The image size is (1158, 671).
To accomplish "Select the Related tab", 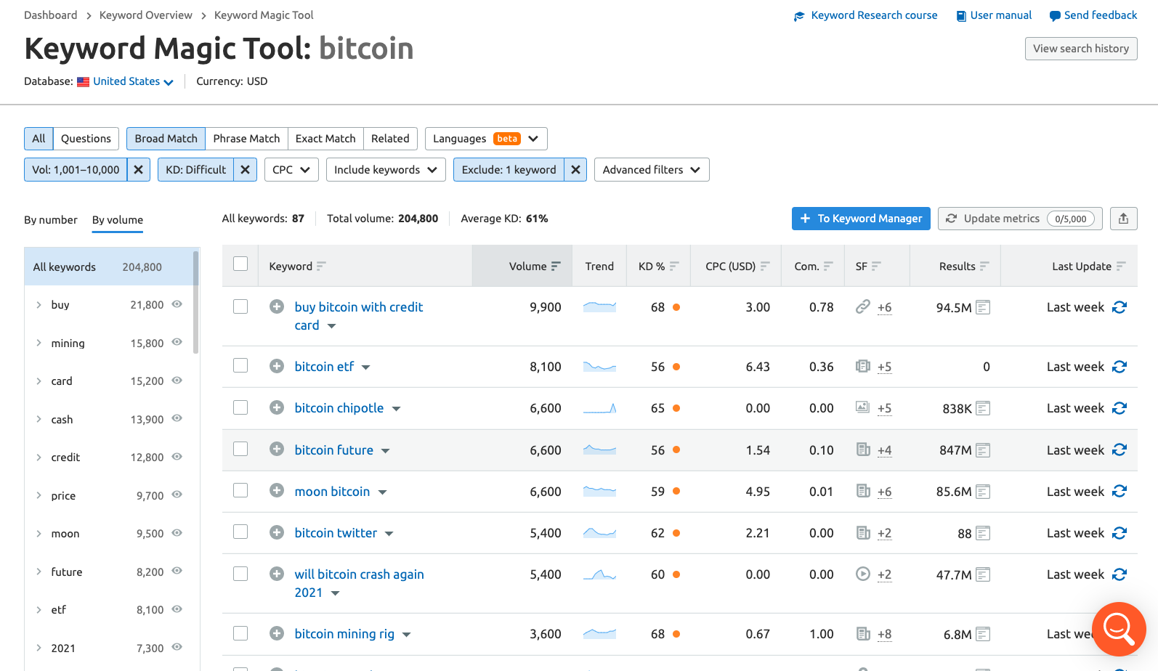I will (390, 139).
